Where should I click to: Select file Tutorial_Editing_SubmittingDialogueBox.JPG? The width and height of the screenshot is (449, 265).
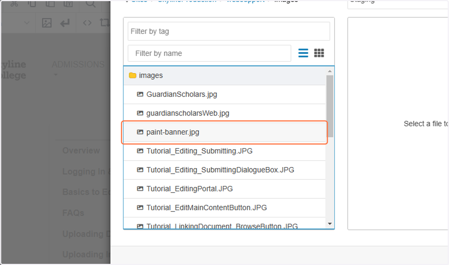point(224,170)
